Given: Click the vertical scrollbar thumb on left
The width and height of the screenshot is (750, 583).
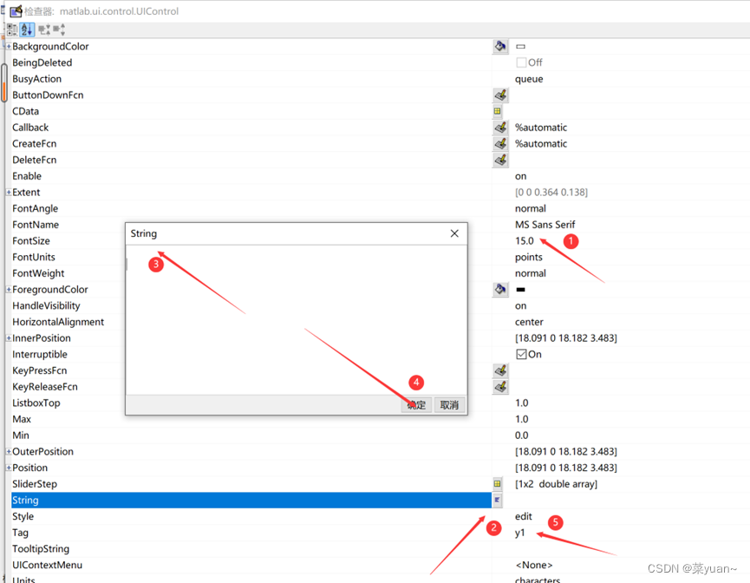Looking at the screenshot, I should (3, 82).
